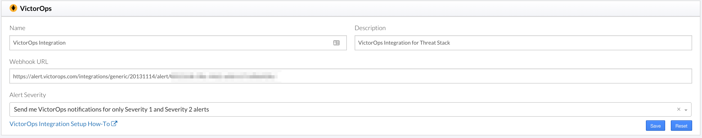Click the external link icon beside How-To
Viewport: 702px width, 138px height.
pyautogui.click(x=114, y=123)
